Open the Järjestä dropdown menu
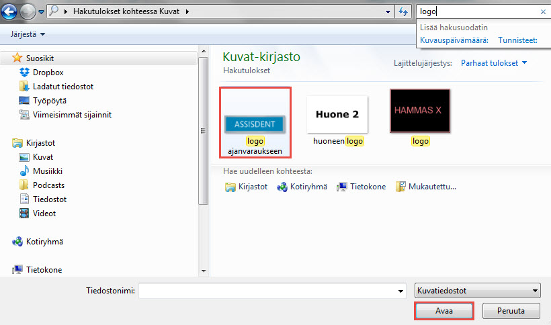The image size is (551, 325). [x=28, y=34]
